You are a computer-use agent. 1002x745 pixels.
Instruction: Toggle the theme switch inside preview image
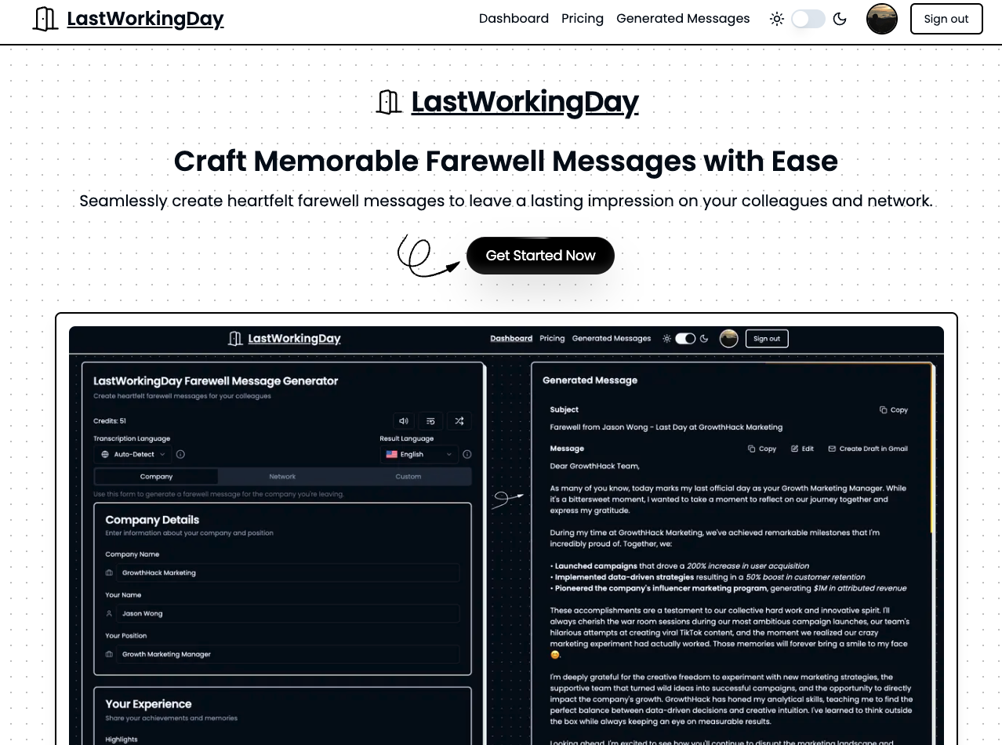(685, 339)
